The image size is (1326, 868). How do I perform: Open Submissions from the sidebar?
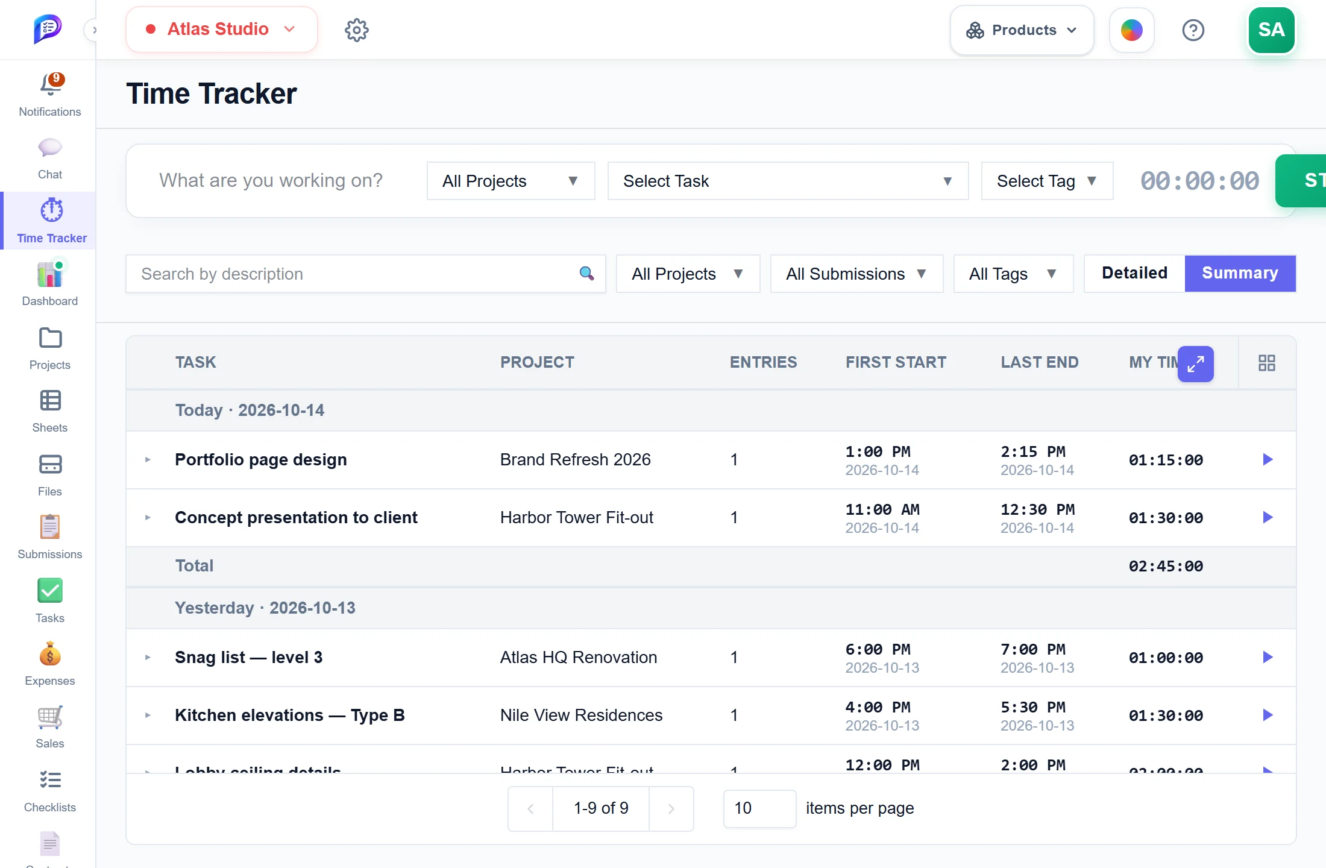(x=50, y=536)
